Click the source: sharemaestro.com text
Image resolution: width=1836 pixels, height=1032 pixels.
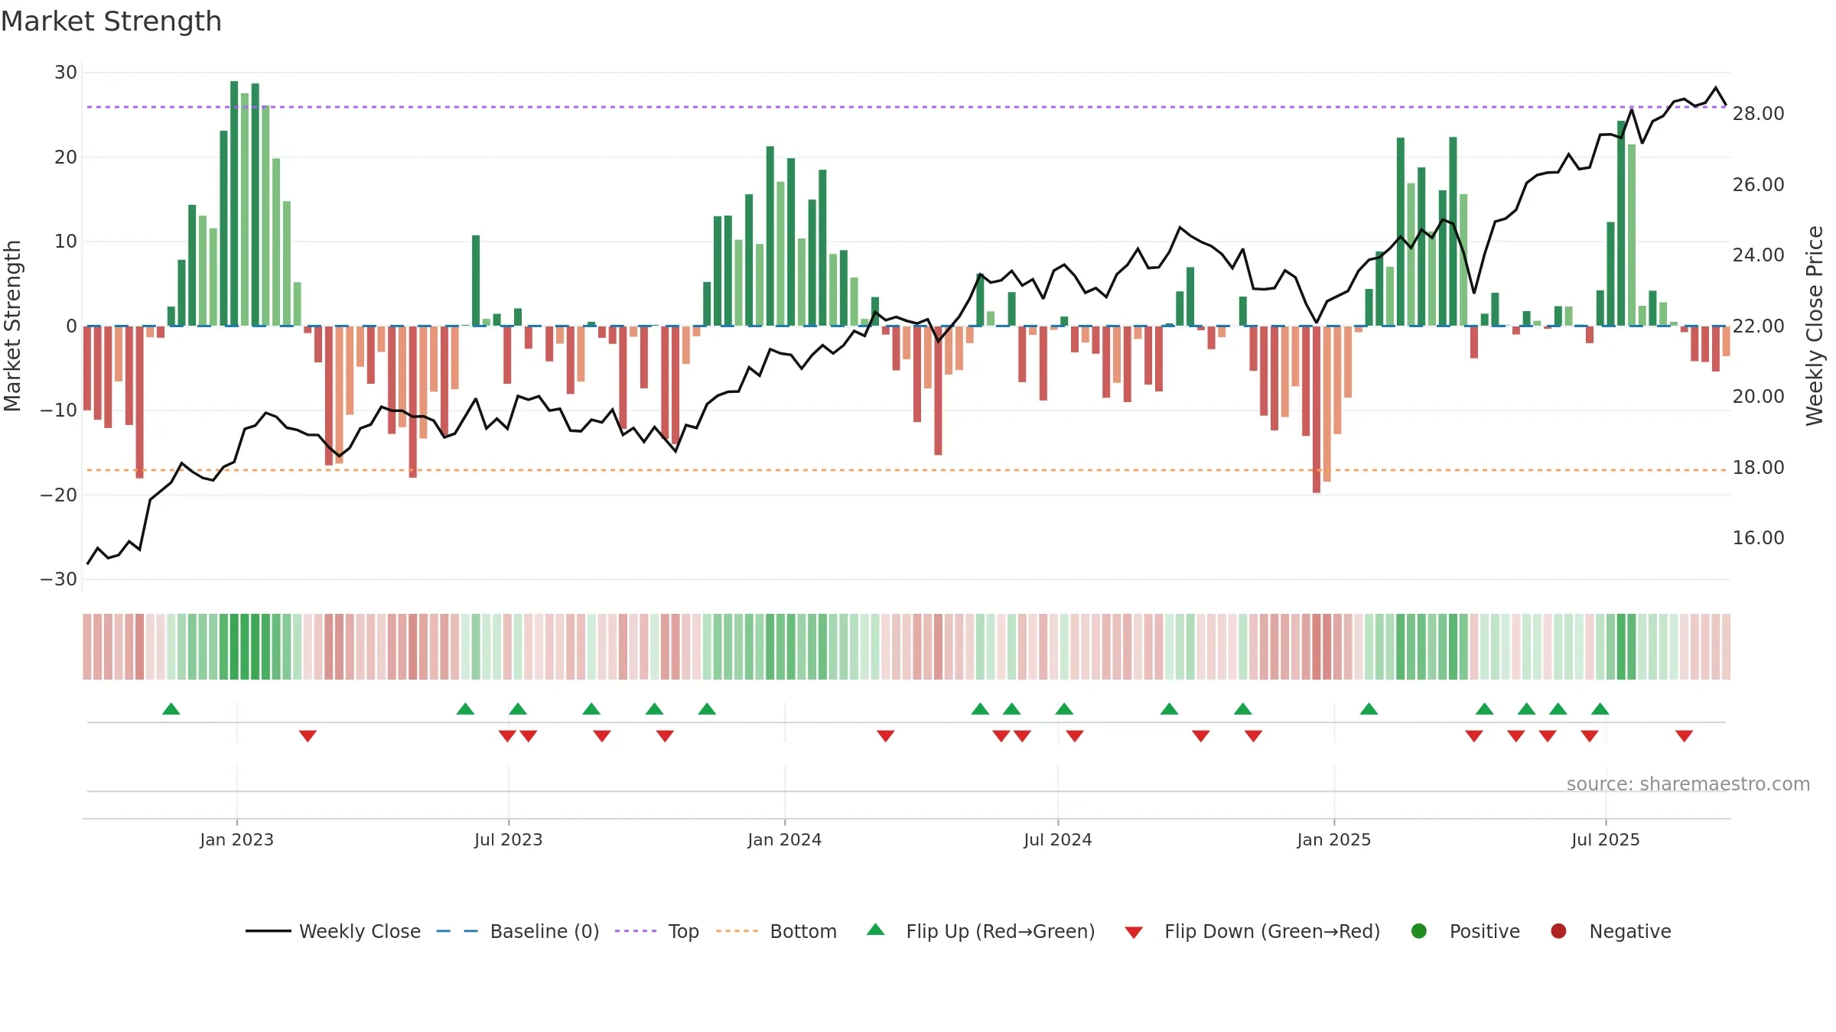click(x=1688, y=784)
